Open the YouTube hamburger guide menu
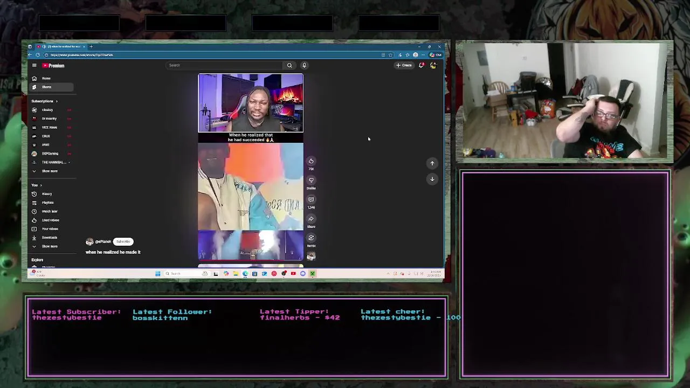 (x=34, y=66)
